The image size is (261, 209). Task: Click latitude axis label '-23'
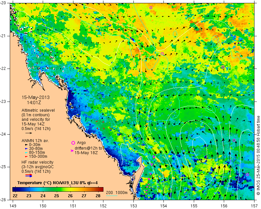[x=3, y=102]
